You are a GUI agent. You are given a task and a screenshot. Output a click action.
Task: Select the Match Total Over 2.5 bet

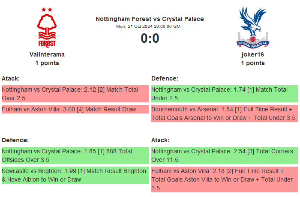(x=75, y=94)
